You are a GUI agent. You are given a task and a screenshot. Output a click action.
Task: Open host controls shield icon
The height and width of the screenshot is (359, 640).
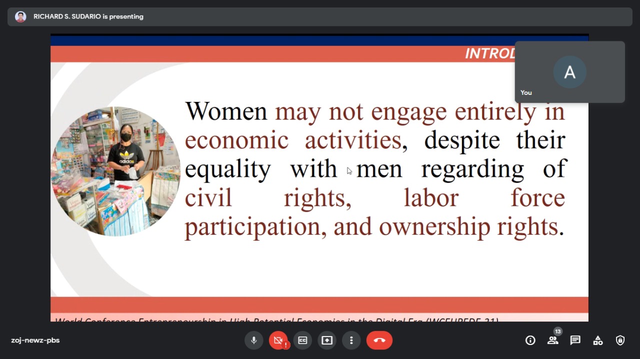[620, 341]
